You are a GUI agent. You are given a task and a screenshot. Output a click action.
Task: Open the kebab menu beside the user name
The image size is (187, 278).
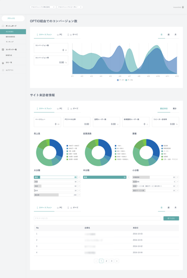(183, 7)
